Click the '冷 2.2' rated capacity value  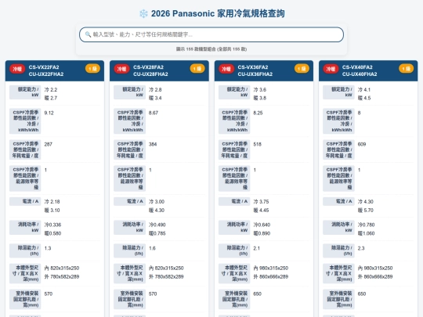(51, 89)
